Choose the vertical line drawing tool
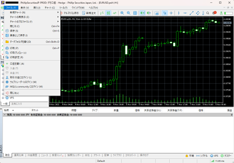This screenshot has width=234, height=163. [179, 13]
